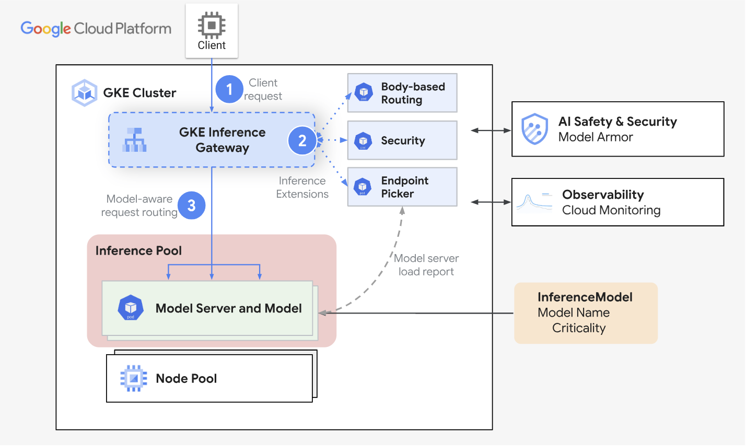Click the Google Cloud Platform logo
The width and height of the screenshot is (746, 446).
(96, 29)
